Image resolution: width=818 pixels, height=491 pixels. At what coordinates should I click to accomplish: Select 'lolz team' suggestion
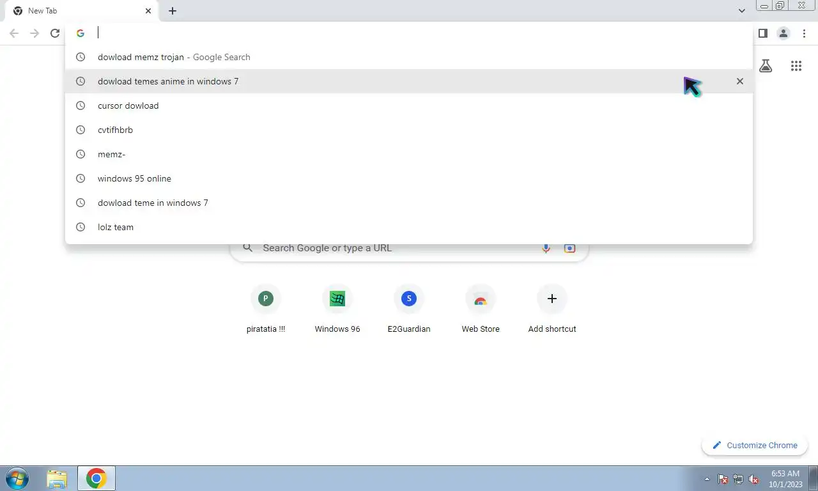tap(409, 227)
